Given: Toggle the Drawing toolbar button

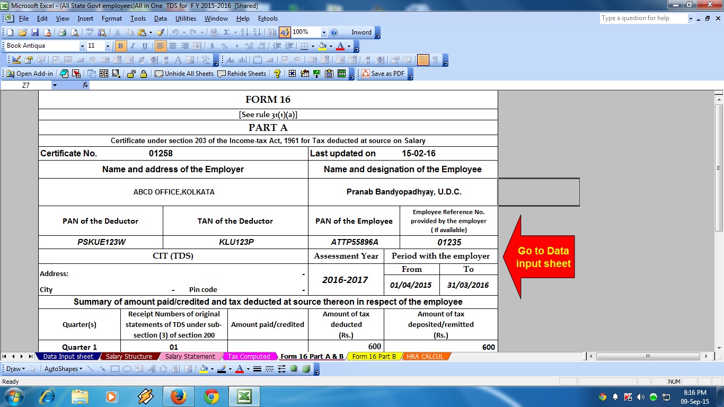Looking at the screenshot, I should [x=285, y=32].
